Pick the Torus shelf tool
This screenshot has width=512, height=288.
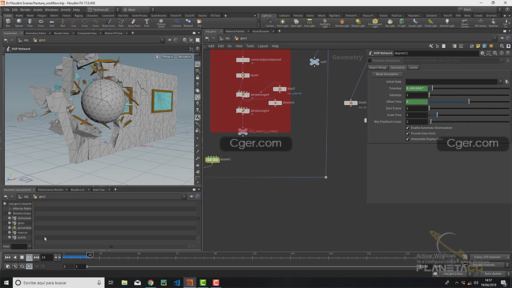click(x=41, y=23)
